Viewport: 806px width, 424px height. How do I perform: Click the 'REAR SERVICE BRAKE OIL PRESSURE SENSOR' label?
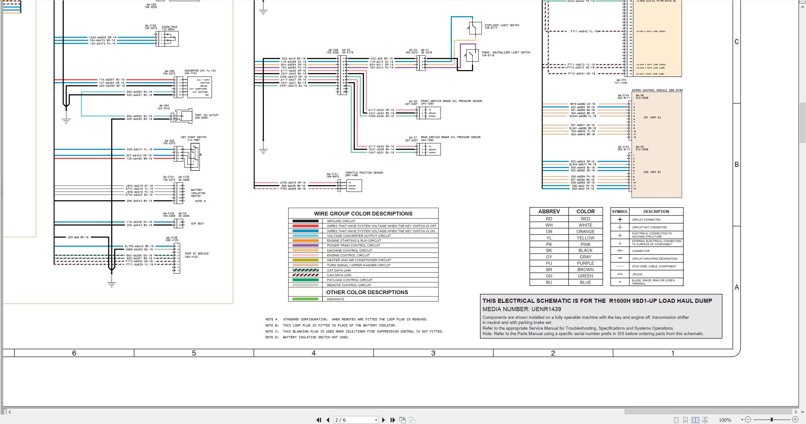(451, 137)
